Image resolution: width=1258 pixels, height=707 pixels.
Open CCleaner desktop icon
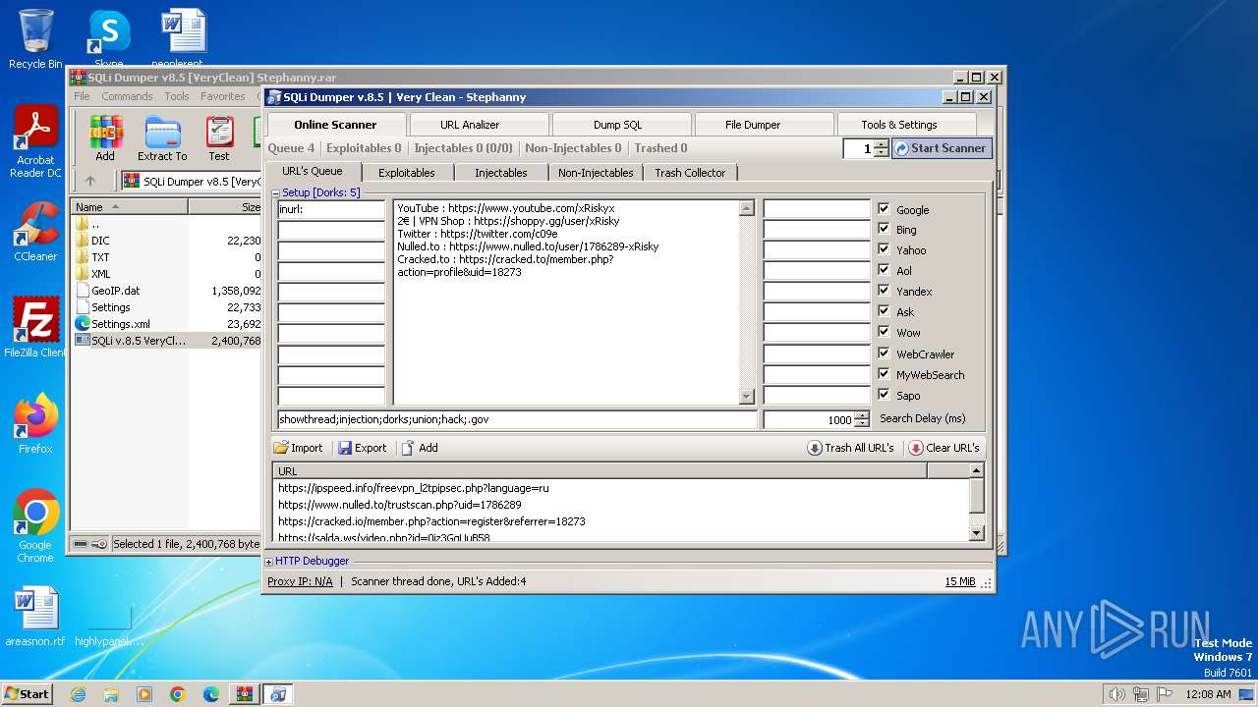pyautogui.click(x=35, y=232)
